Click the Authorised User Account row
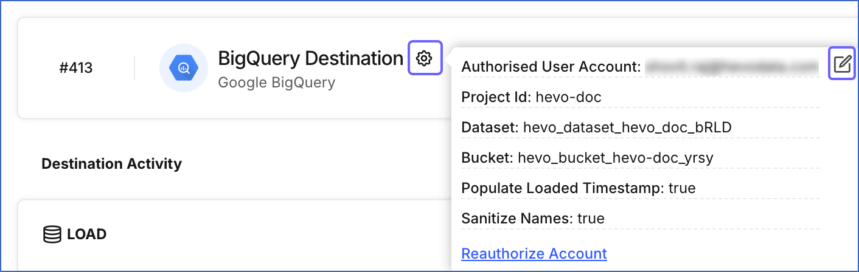 coord(641,67)
